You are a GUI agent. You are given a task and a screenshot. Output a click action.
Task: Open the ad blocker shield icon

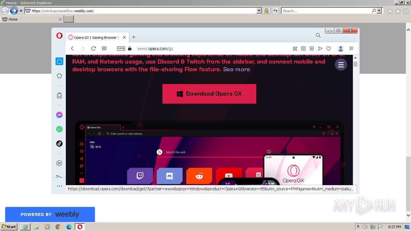tap(312, 48)
